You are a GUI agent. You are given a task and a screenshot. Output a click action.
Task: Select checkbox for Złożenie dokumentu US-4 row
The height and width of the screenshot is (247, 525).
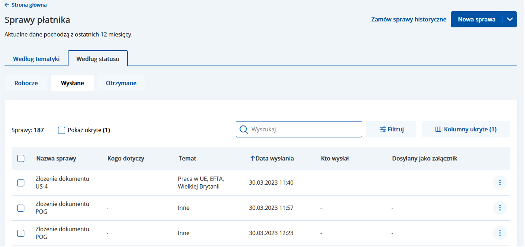click(21, 183)
